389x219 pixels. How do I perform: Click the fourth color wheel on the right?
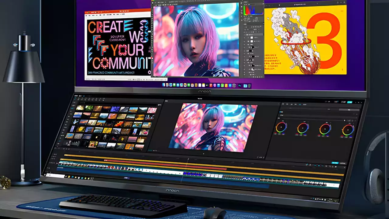pyautogui.click(x=348, y=130)
